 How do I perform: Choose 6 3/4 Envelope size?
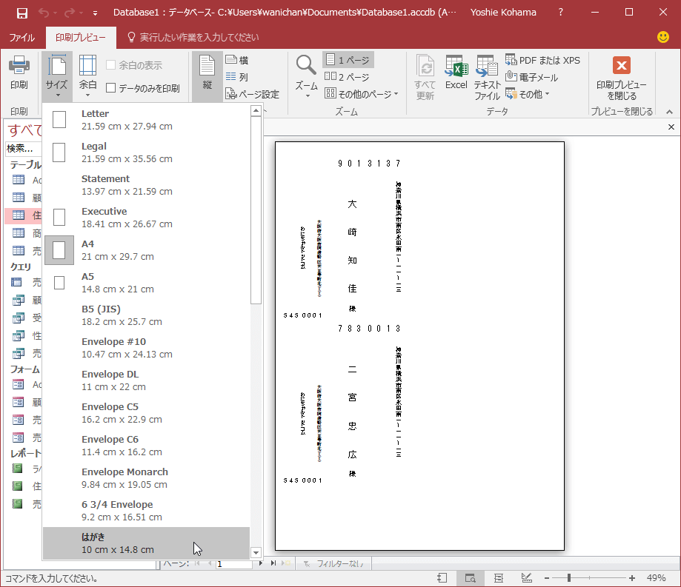[x=147, y=510]
